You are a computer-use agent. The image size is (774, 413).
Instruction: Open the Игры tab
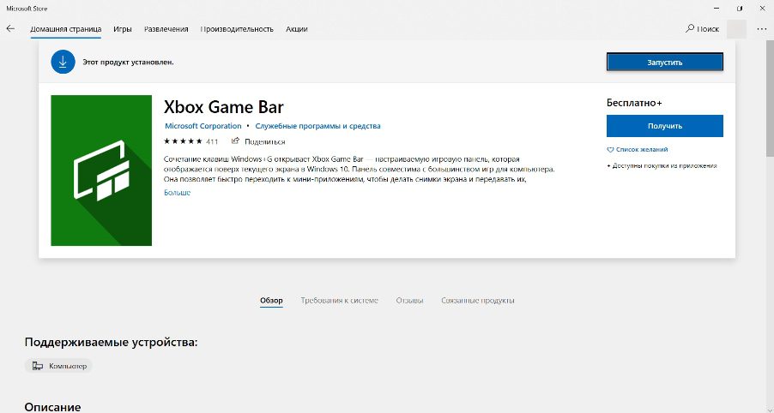coord(123,29)
